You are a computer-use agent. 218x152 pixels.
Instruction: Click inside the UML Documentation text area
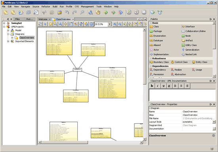click(x=182, y=95)
